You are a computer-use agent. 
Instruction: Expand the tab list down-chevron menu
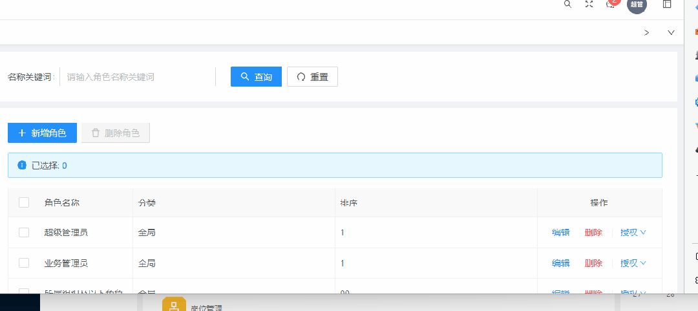pyautogui.click(x=671, y=32)
